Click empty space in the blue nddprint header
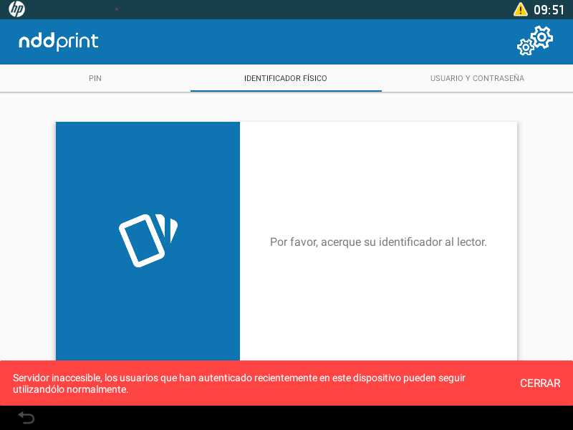This screenshot has width=573, height=430. click(301, 42)
